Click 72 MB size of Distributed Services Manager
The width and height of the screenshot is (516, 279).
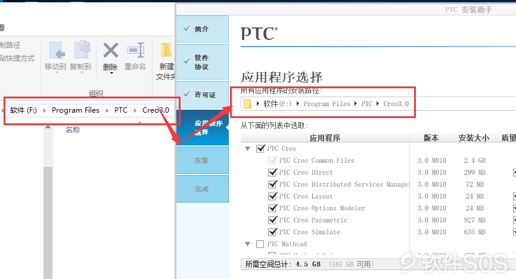(475, 184)
